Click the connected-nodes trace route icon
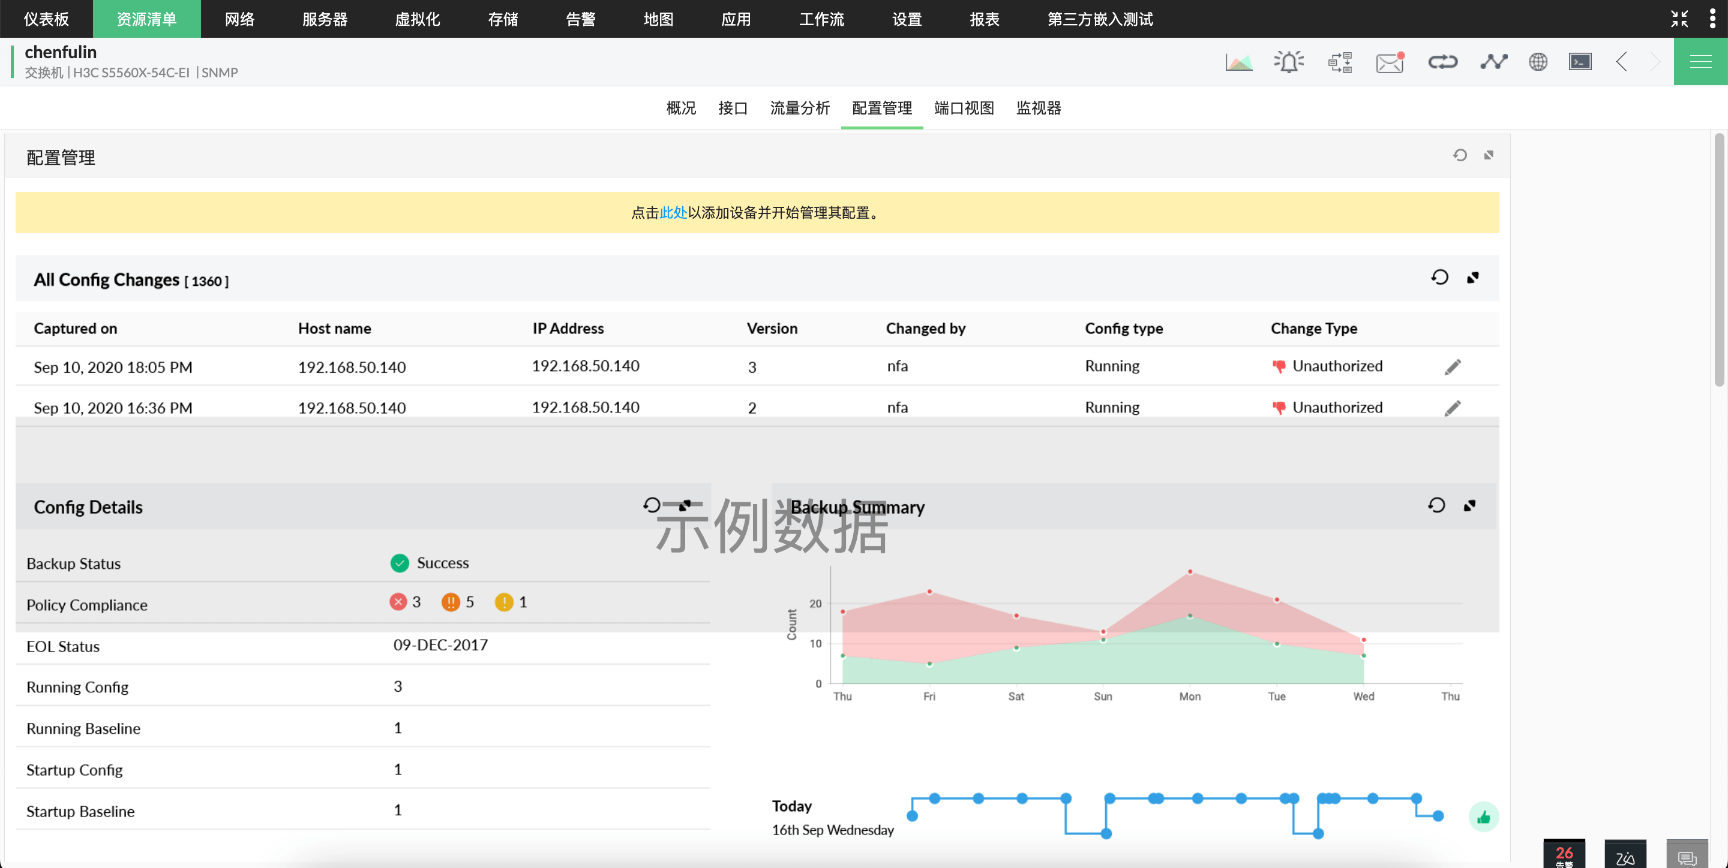 1493,62
